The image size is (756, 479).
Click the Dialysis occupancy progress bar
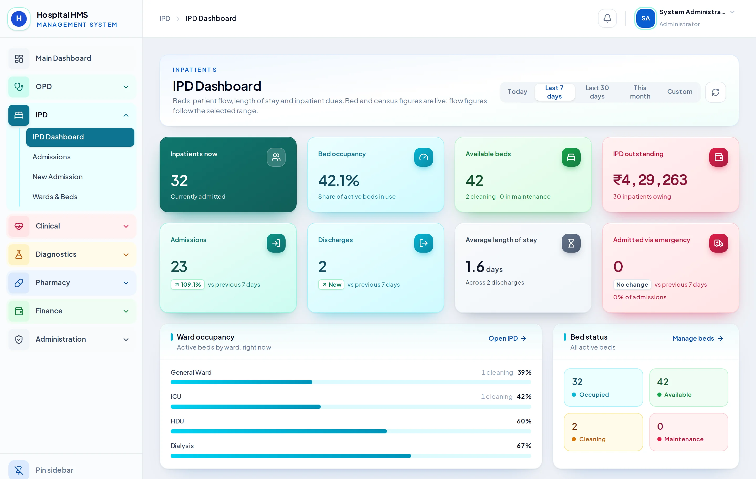click(351, 456)
